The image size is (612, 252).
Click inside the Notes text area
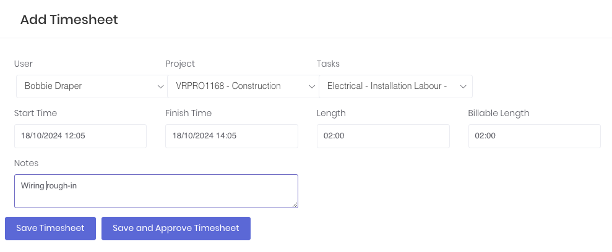[156, 191]
